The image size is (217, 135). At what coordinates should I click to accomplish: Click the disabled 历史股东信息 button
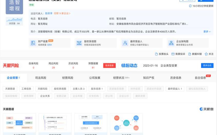tap(117, 89)
